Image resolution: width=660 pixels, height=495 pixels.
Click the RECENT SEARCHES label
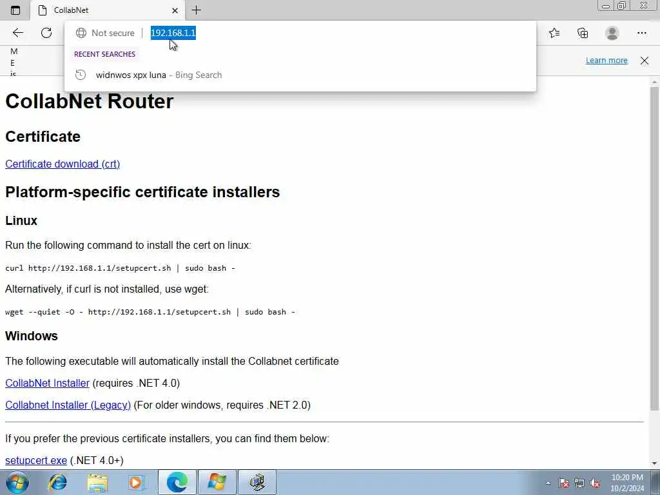pyautogui.click(x=104, y=54)
